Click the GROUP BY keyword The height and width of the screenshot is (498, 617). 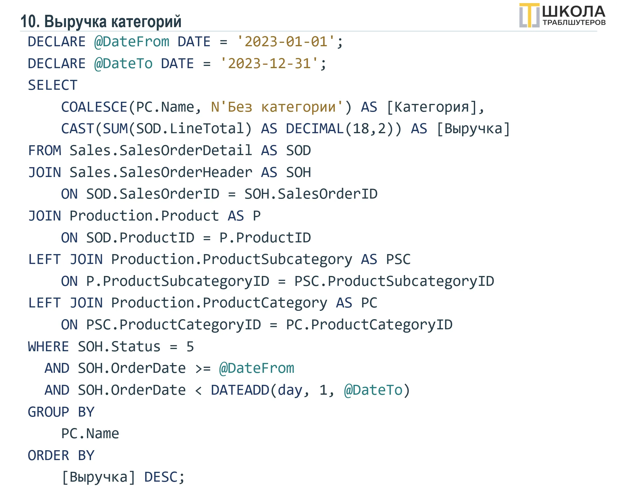61,412
